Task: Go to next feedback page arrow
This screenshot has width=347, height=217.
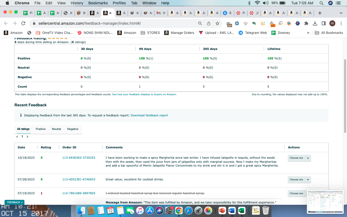Action: (x=27, y=137)
